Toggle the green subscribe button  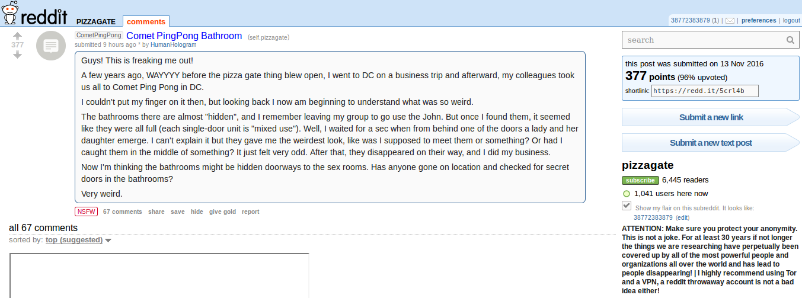(640, 180)
